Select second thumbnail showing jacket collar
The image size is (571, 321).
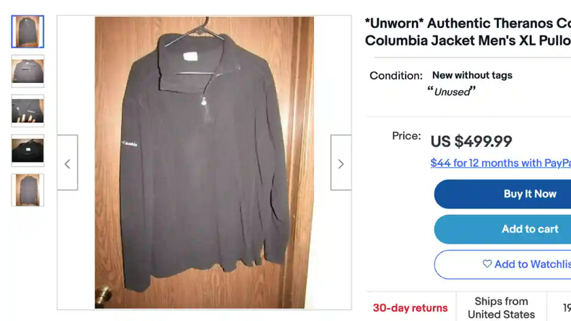27,71
